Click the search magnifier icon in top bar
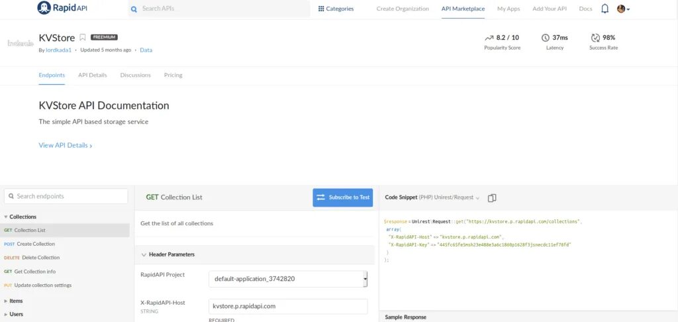Screen dimensions: 678x322 134,9
